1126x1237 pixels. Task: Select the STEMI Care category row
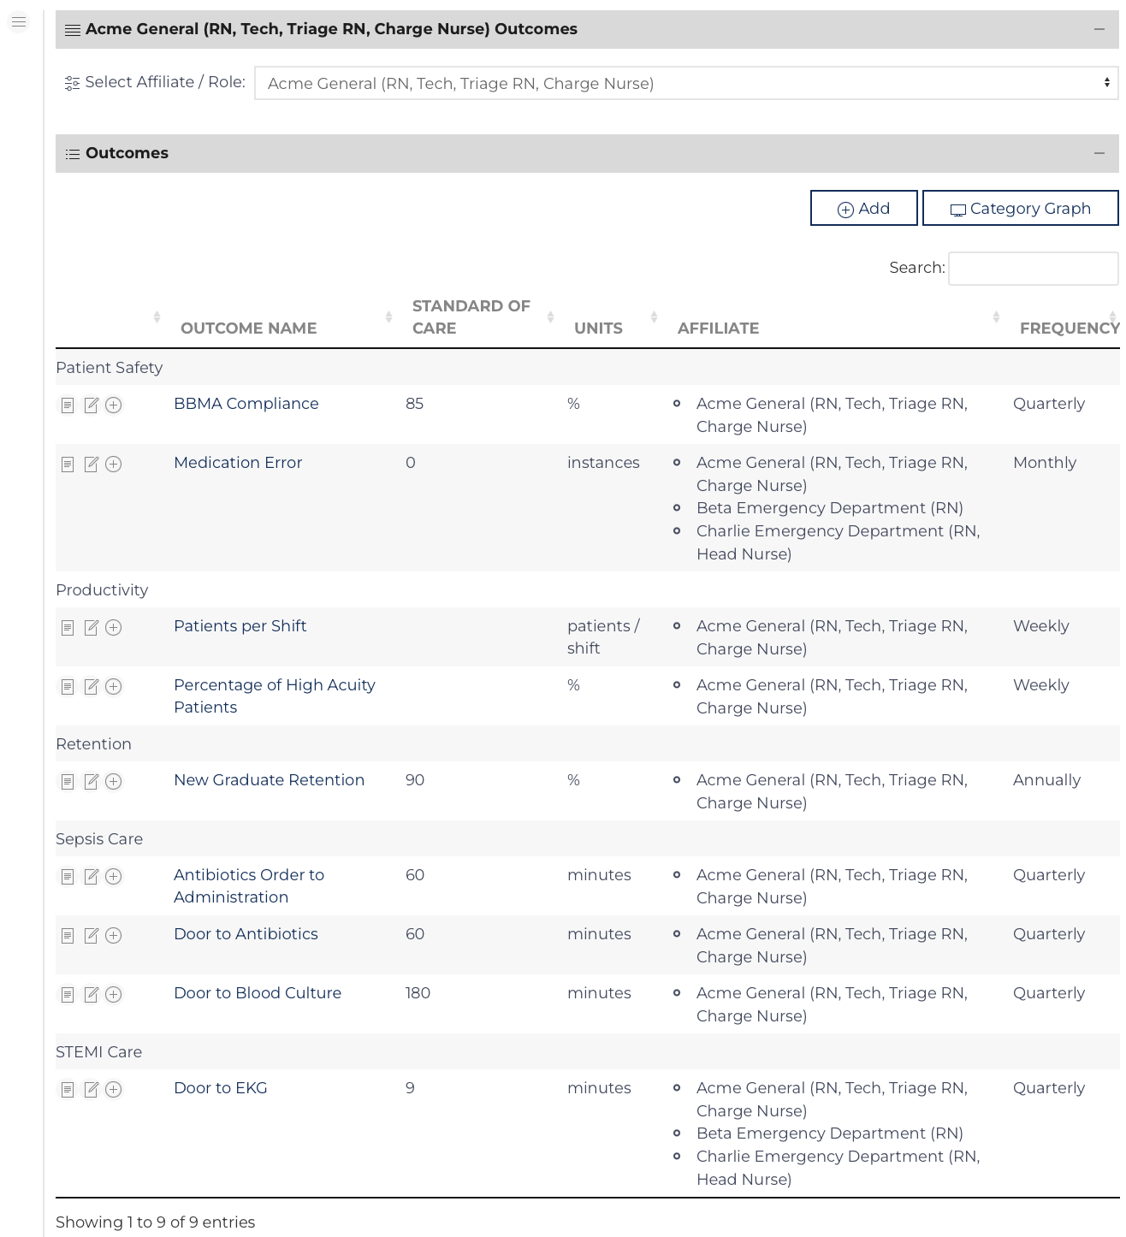pyautogui.click(x=587, y=1051)
